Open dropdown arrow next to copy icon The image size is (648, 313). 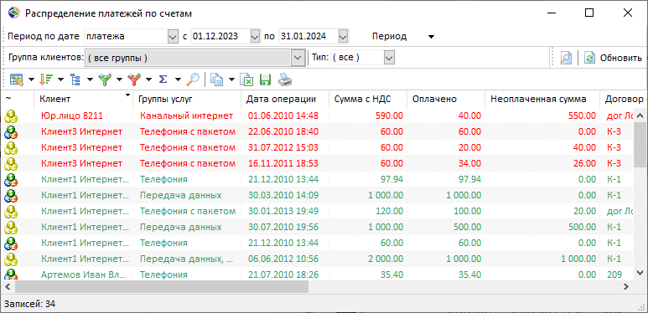click(x=231, y=80)
